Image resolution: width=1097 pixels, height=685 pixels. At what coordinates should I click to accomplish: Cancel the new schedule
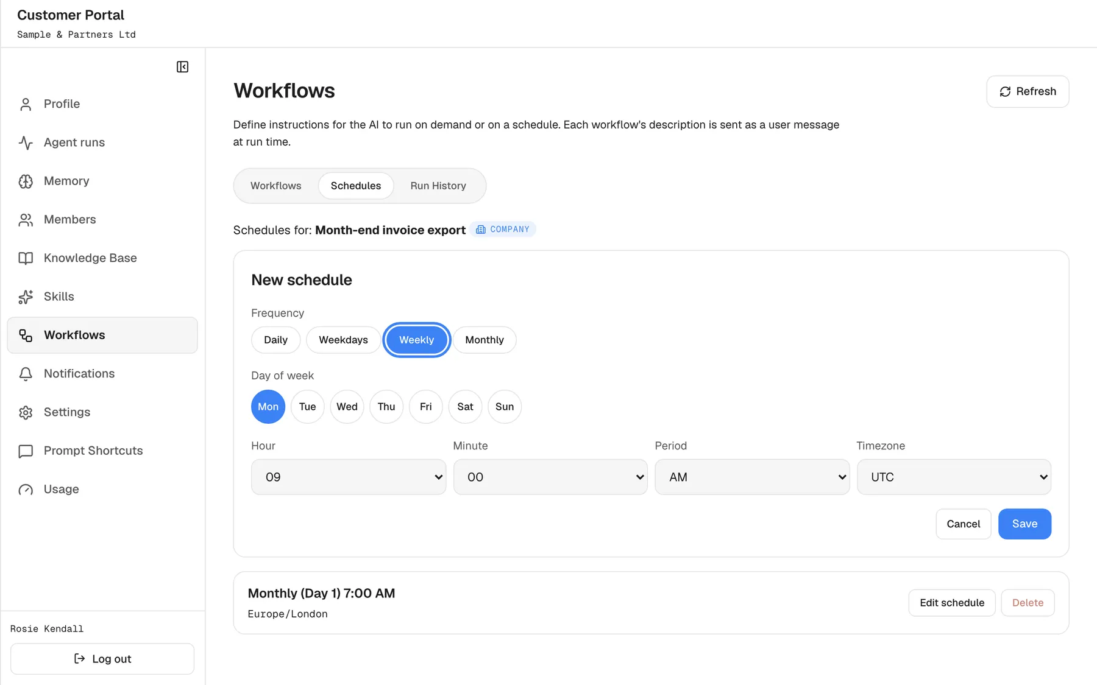pyautogui.click(x=963, y=524)
